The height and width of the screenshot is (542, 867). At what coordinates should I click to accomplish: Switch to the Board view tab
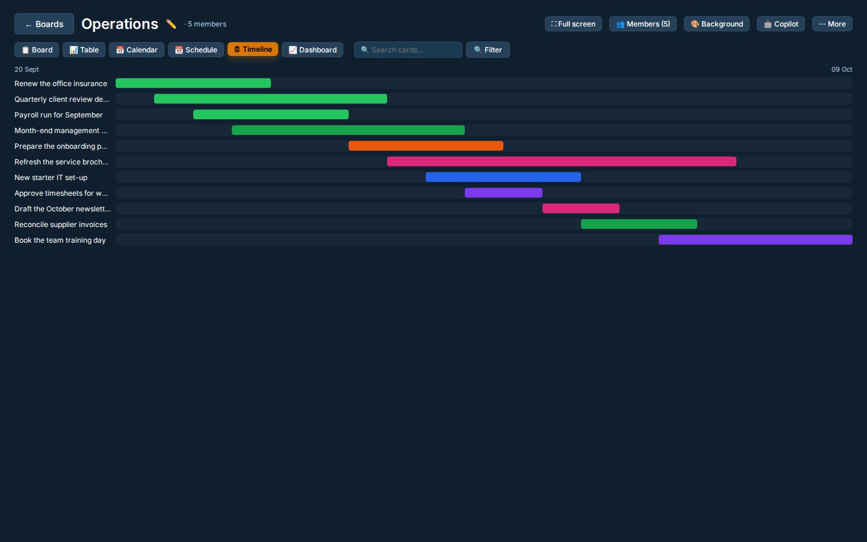37,50
